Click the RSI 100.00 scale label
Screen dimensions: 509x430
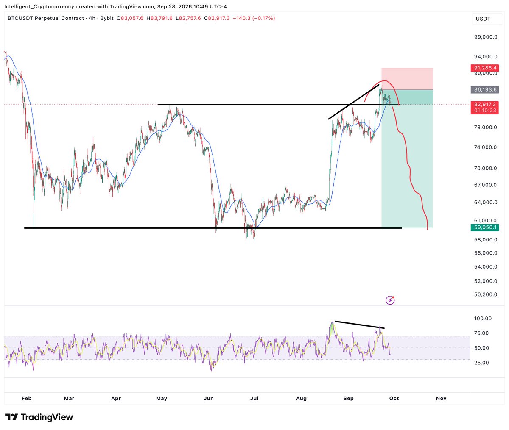[x=483, y=319]
